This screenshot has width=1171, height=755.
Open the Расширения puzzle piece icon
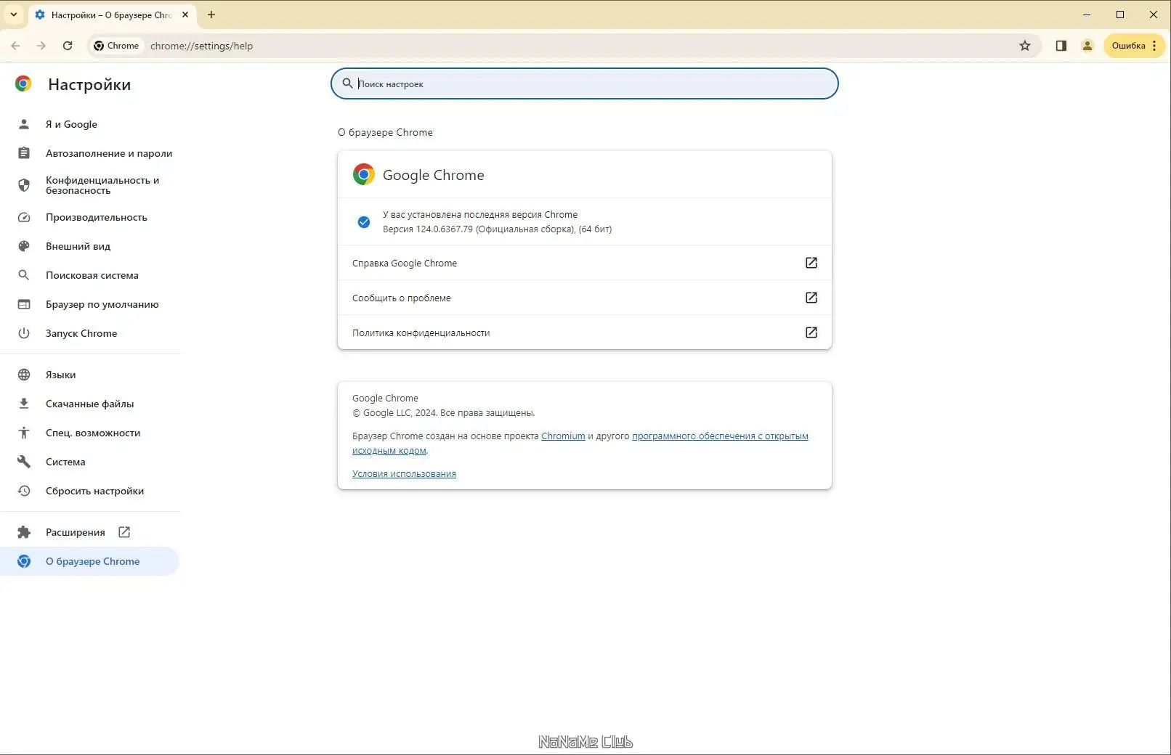(x=24, y=531)
